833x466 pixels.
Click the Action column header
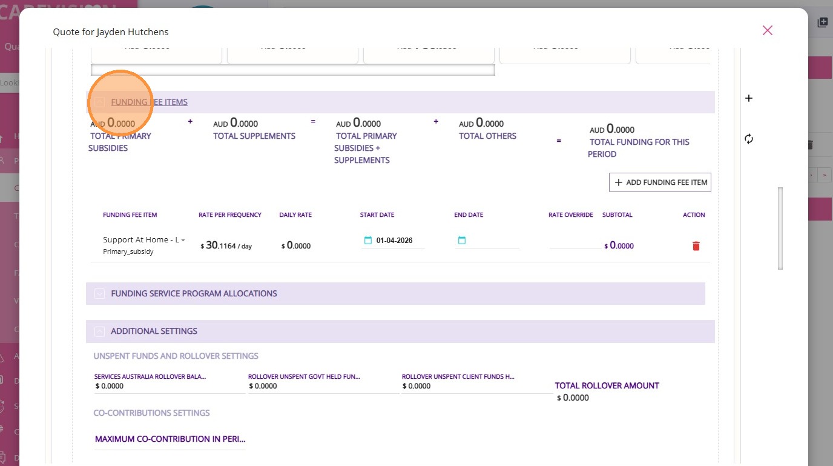[694, 215]
